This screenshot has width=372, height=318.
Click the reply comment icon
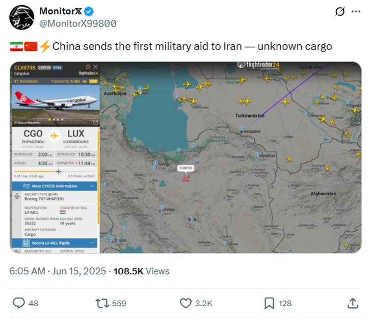click(x=19, y=303)
